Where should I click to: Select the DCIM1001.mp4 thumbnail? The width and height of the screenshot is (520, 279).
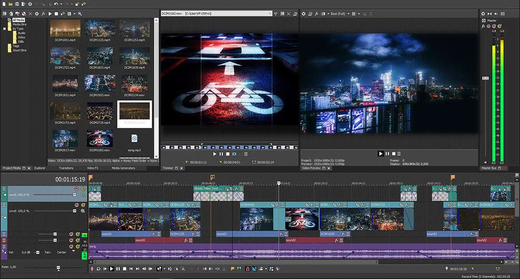click(x=66, y=28)
